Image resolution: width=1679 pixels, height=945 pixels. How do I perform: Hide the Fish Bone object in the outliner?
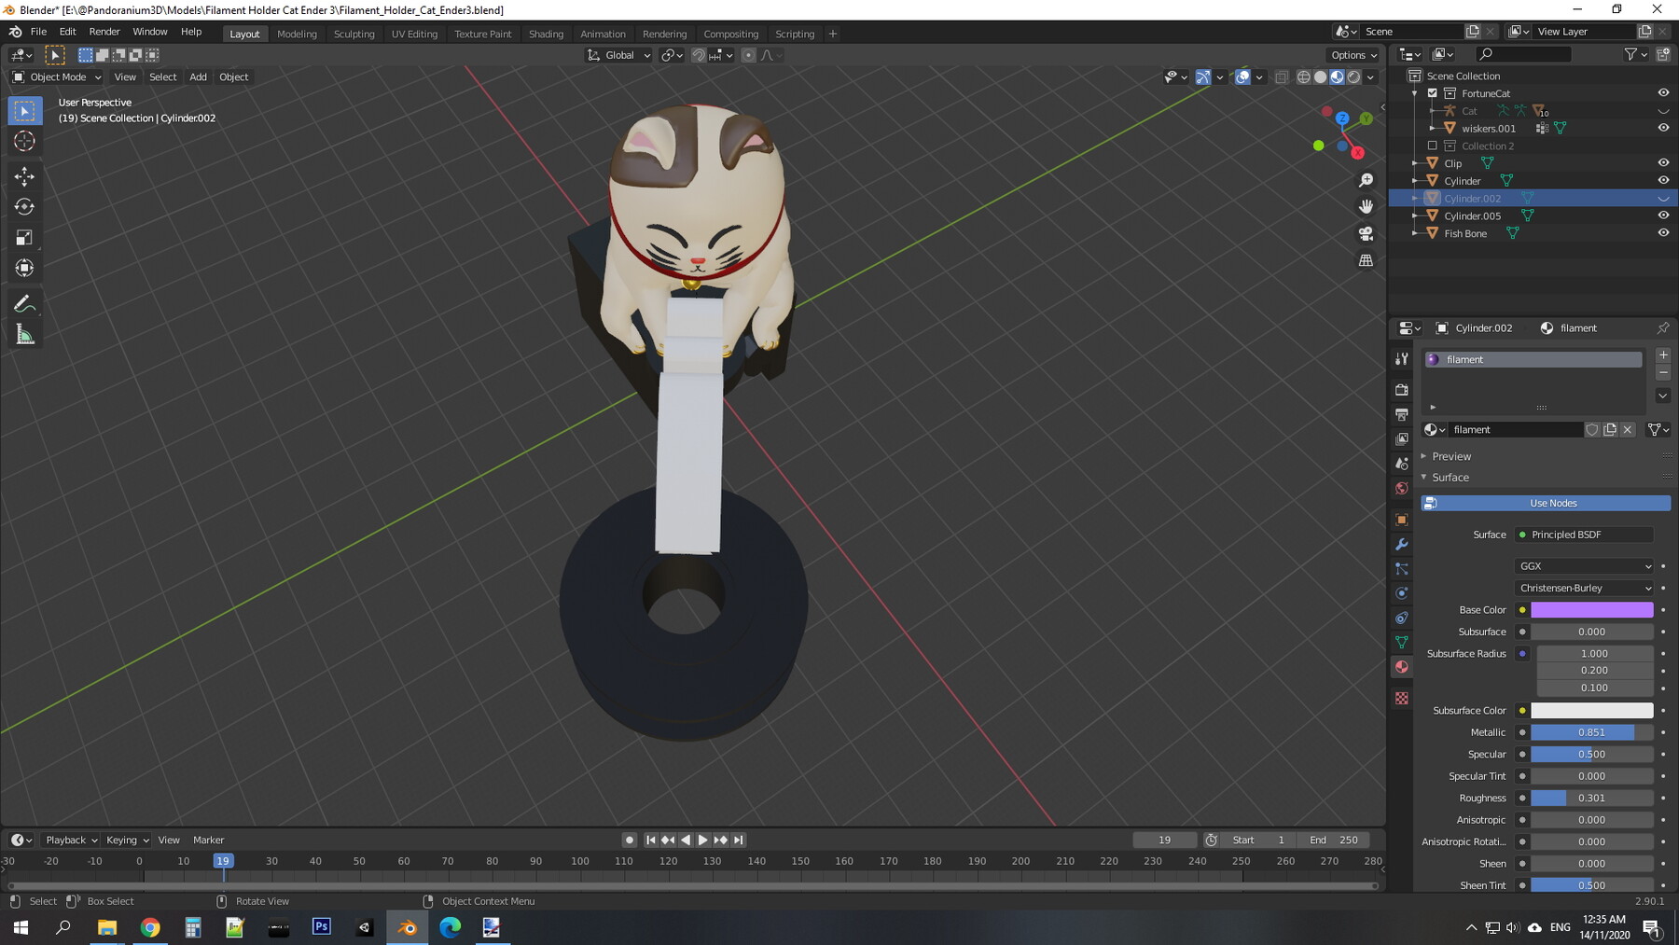(1664, 233)
